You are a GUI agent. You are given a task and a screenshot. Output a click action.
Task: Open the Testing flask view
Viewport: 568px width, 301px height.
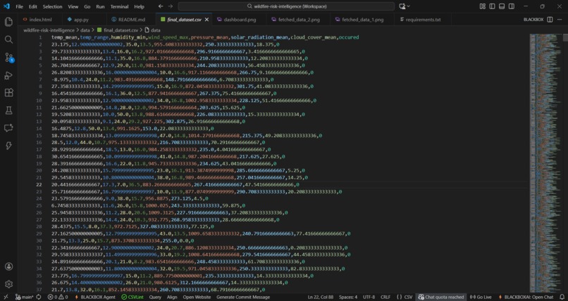[8, 110]
